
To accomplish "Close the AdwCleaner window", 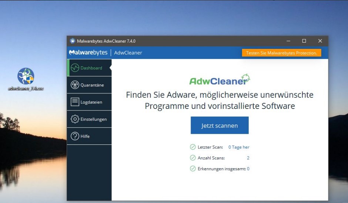I will [320, 41].
